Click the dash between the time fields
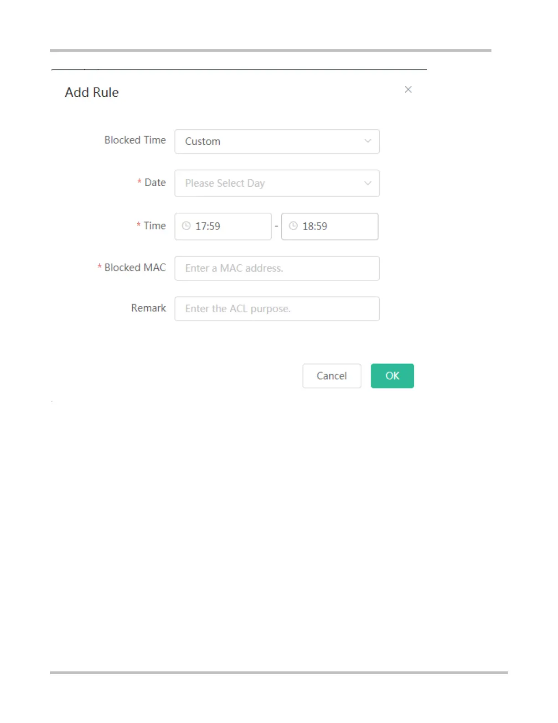558x723 pixels. point(276,226)
